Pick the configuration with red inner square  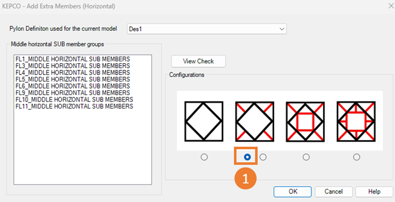[305, 121]
